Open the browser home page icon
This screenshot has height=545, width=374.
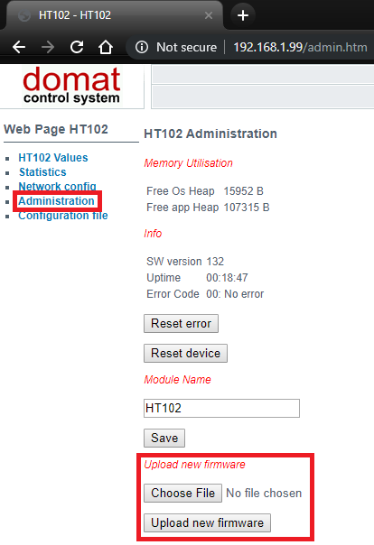106,47
